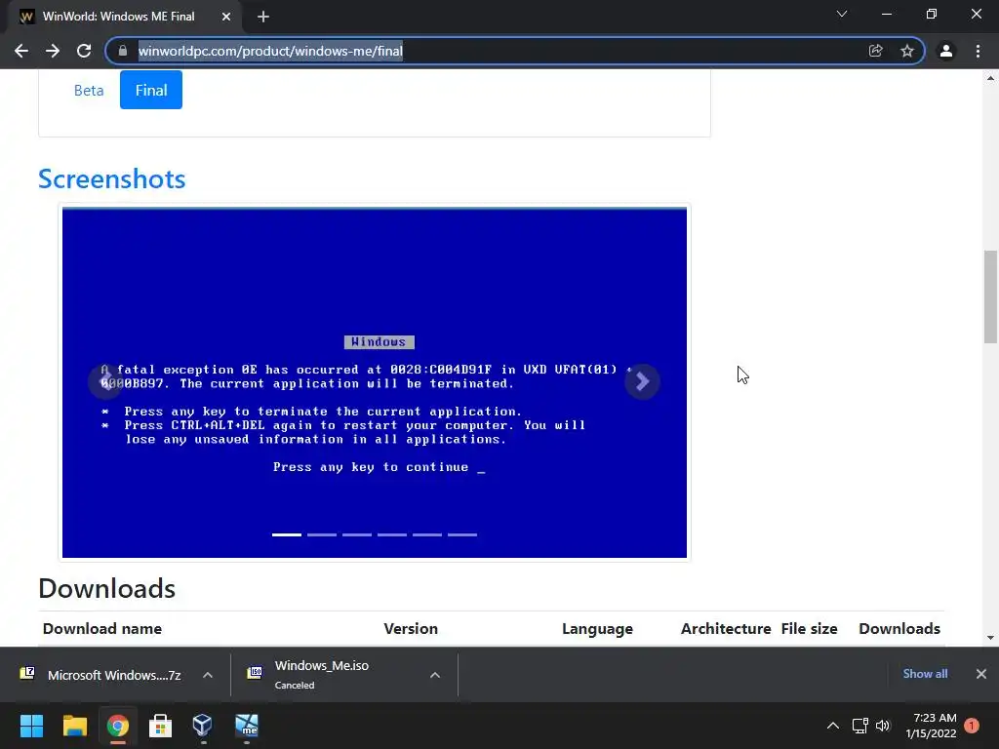Expand options for Windows_Me.iso download
The image size is (999, 749).
(x=435, y=675)
